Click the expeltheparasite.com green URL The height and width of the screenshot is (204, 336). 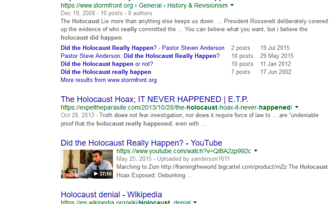176,107
